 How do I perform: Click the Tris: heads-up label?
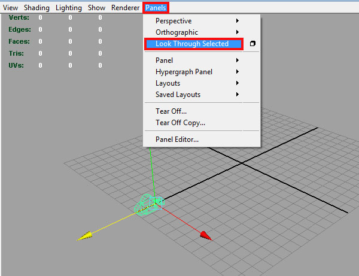tap(16, 53)
